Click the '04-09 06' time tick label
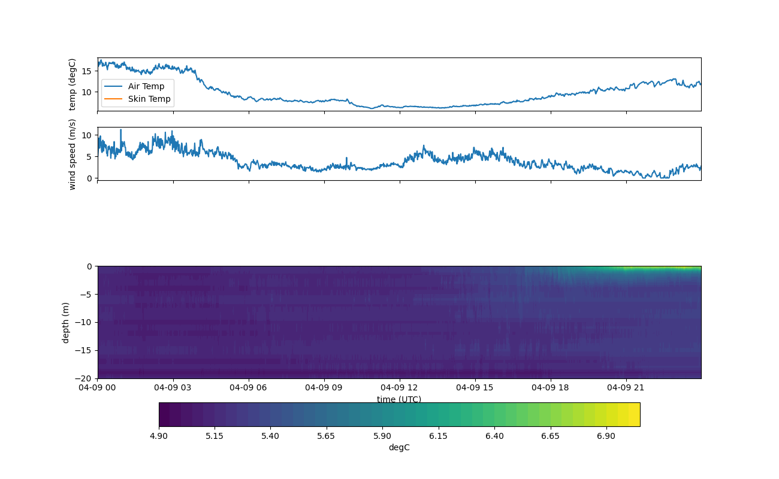The width and height of the screenshot is (779, 479). click(x=249, y=387)
